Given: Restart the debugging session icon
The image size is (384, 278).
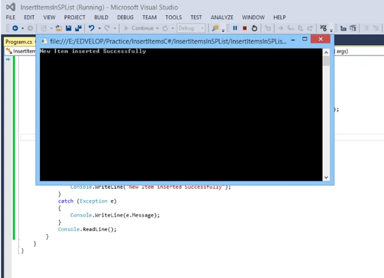Looking at the screenshot, I should click(254, 28).
